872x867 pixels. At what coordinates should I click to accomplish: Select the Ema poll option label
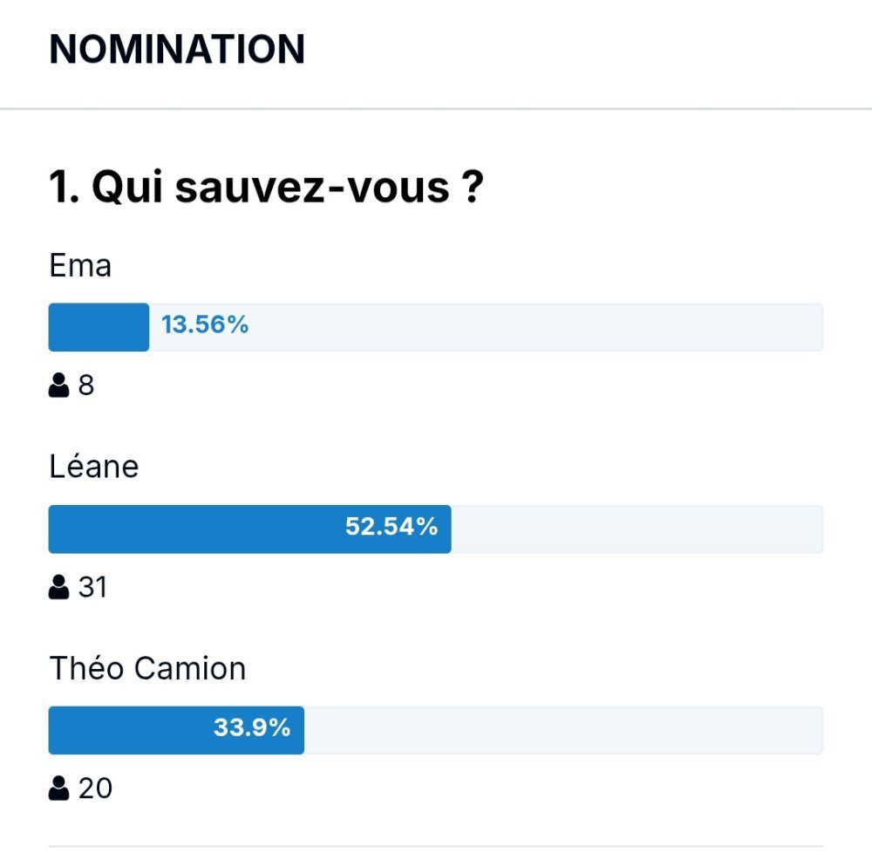coord(80,265)
